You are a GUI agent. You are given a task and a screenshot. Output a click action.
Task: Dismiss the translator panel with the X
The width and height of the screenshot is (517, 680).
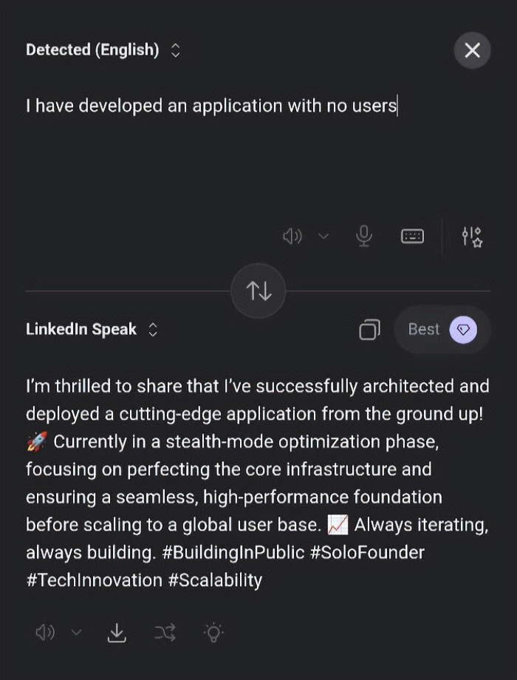(472, 50)
